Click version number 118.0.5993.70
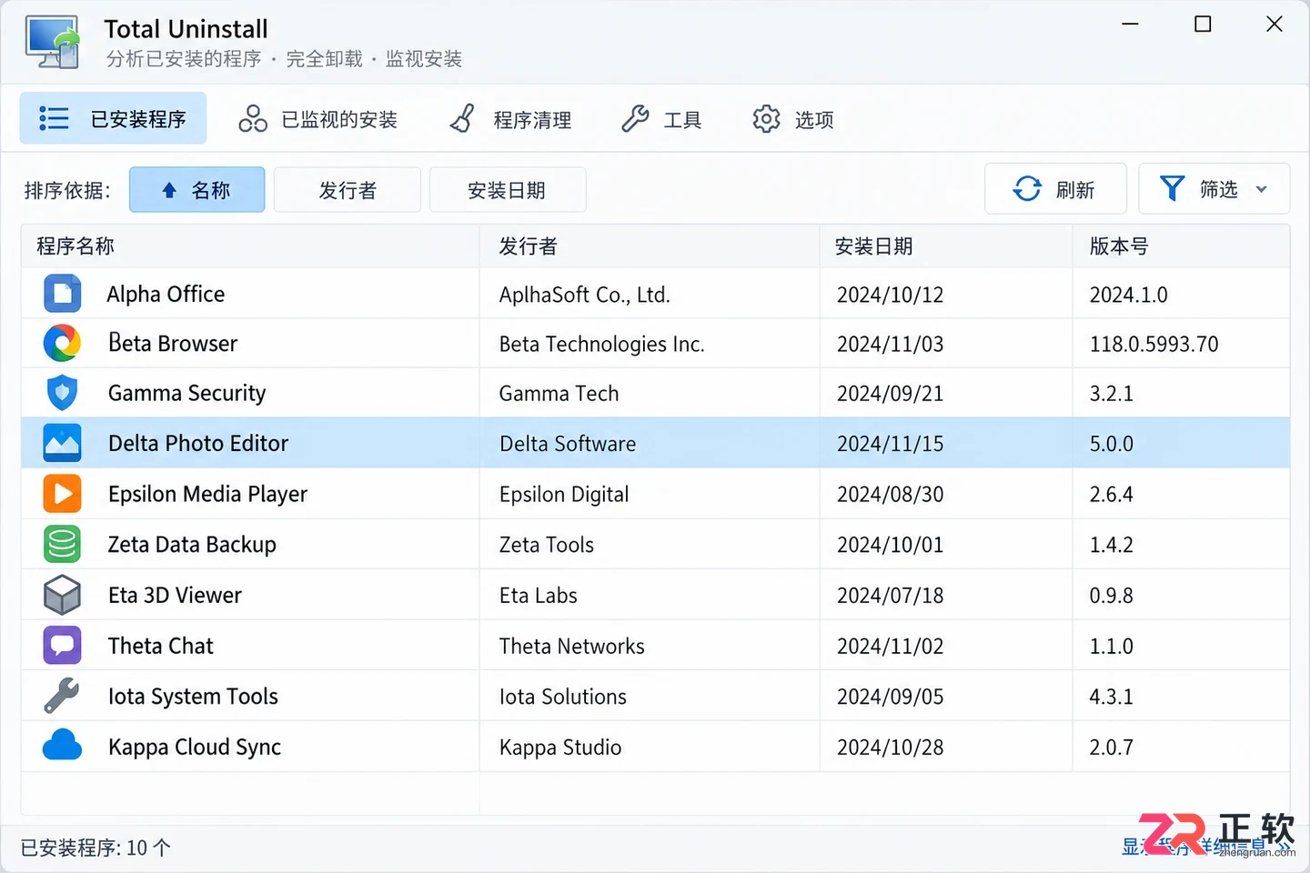The width and height of the screenshot is (1310, 873). click(x=1154, y=344)
